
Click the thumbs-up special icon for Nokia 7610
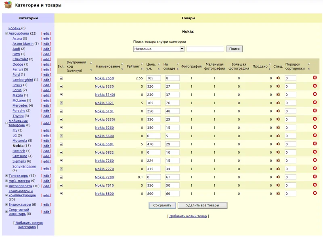coord(278,185)
